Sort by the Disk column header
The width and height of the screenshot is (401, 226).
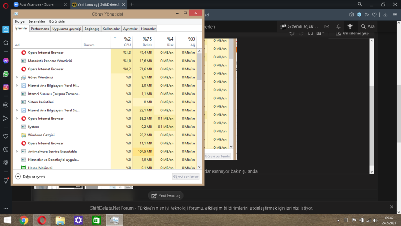(x=165, y=42)
